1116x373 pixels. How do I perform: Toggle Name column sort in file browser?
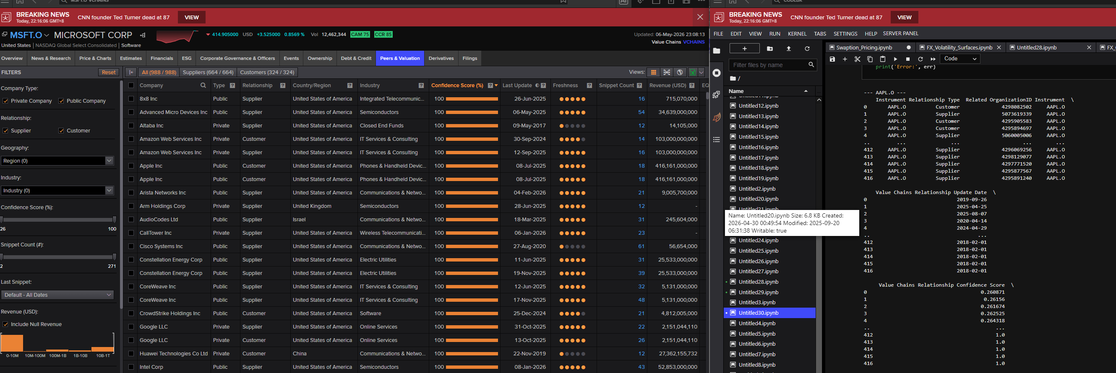tap(806, 91)
